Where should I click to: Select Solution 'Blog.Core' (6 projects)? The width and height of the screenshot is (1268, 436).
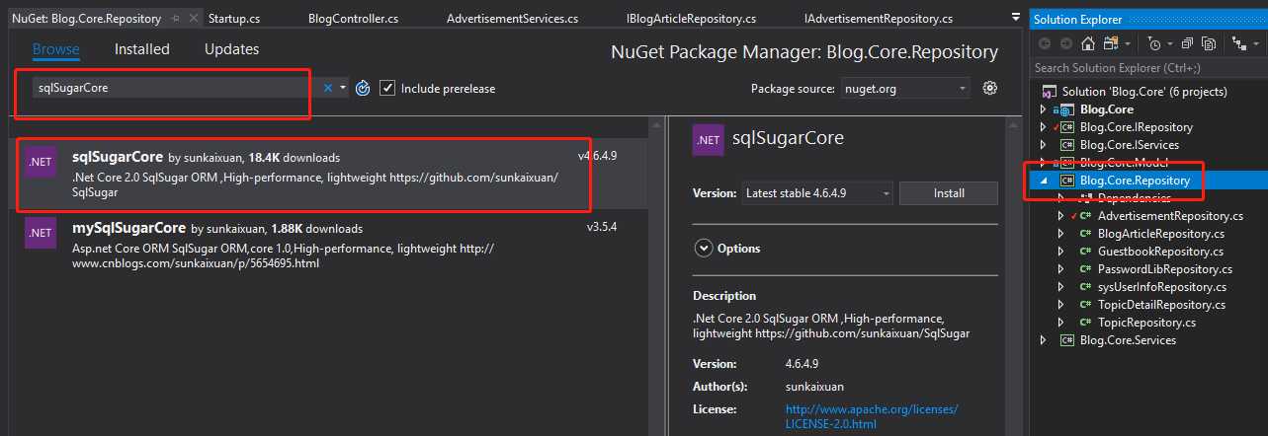(x=1144, y=92)
